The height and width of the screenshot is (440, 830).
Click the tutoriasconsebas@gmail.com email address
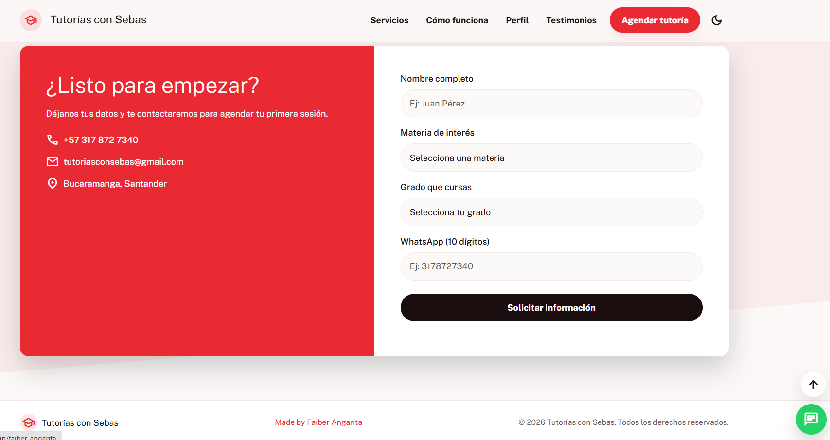coord(124,162)
